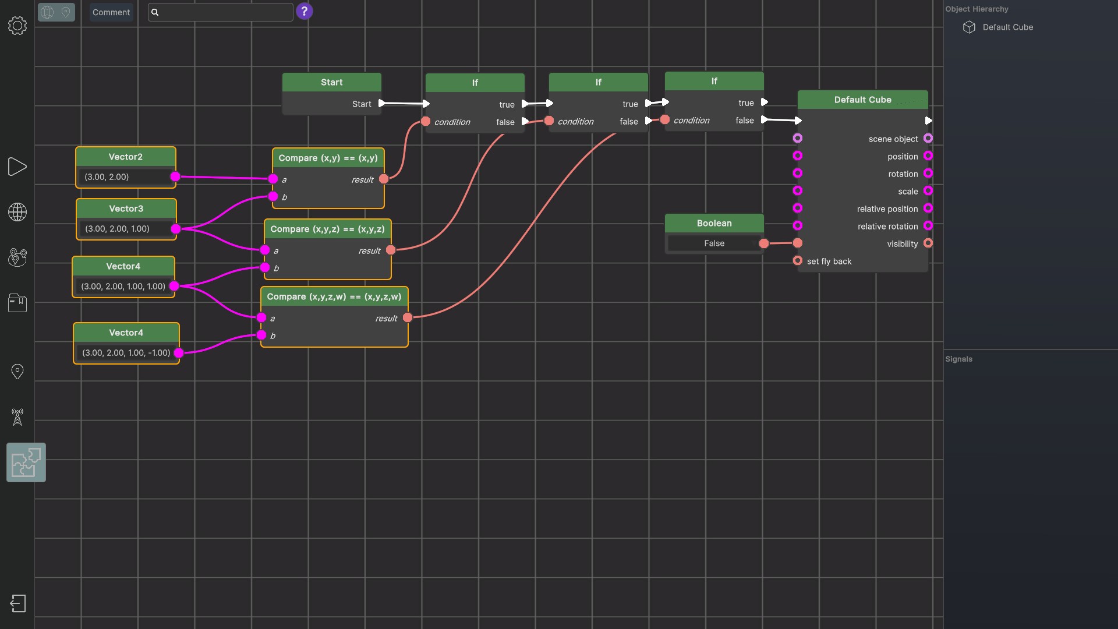Click the Vector3 value (3.00, 2.00, 1.00) field
The image size is (1118, 629).
[x=125, y=229]
